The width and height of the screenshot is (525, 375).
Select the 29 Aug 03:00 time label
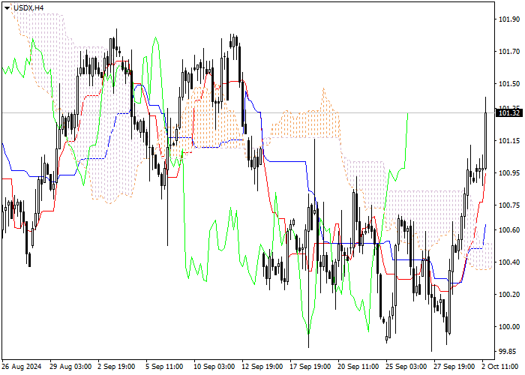[70, 367]
